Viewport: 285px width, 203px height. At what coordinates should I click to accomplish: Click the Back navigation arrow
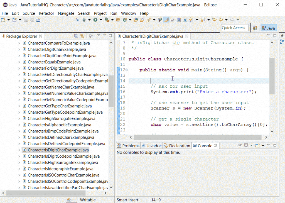[x=221, y=20]
